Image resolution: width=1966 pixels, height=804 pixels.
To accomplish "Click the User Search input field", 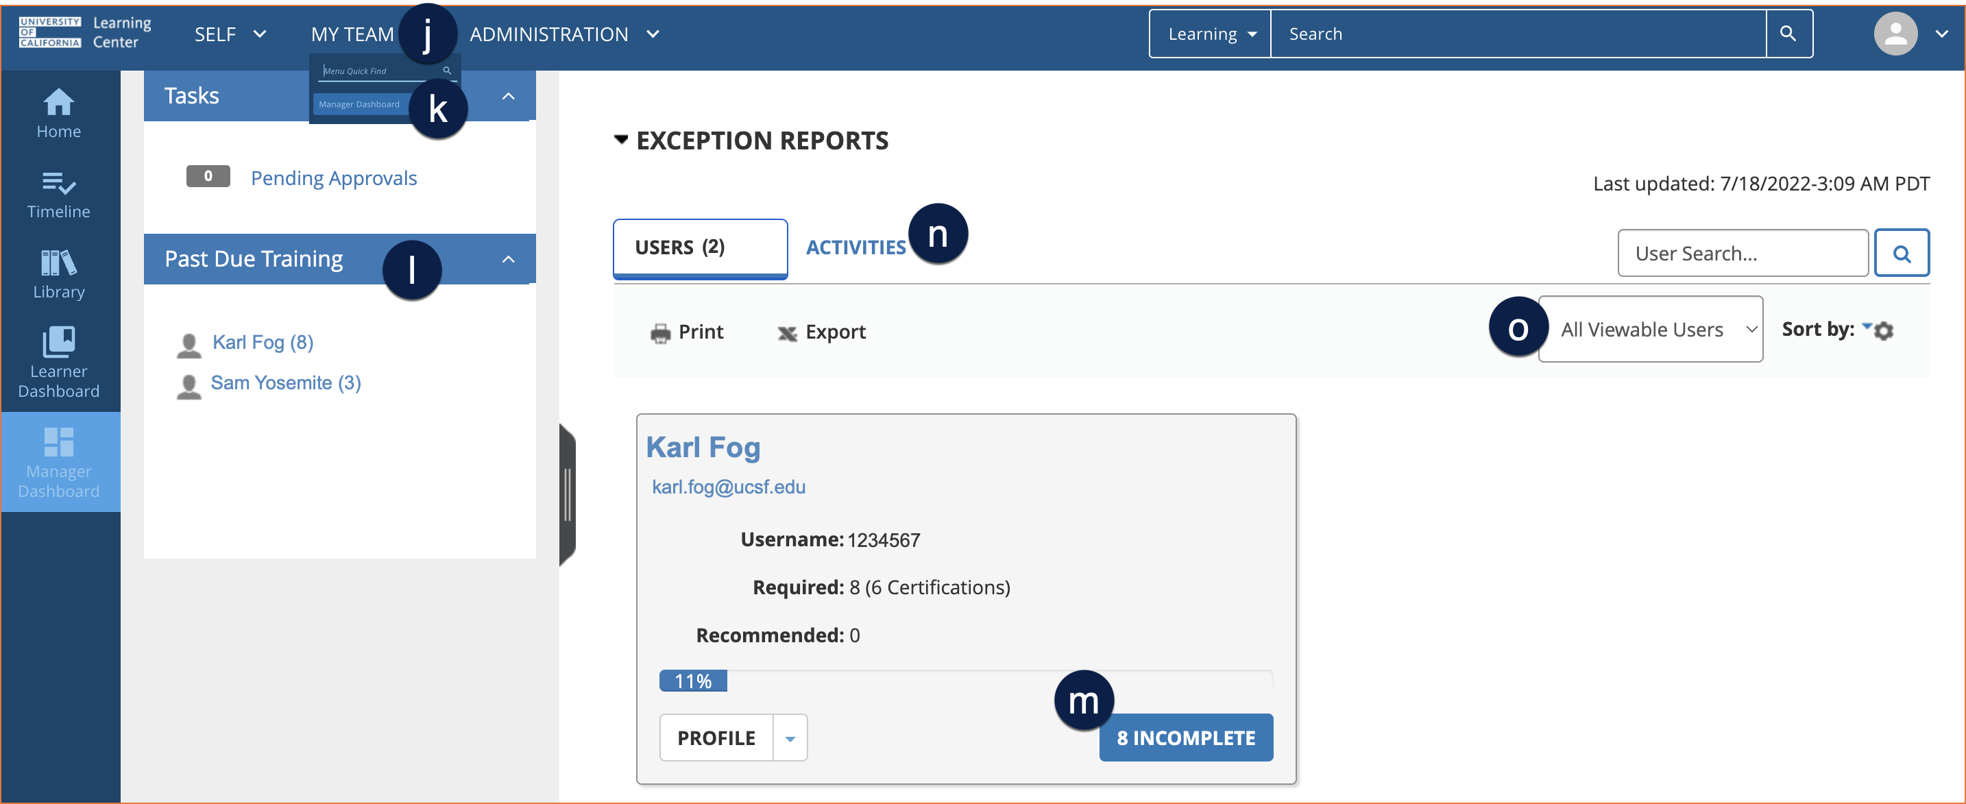I will 1743,253.
